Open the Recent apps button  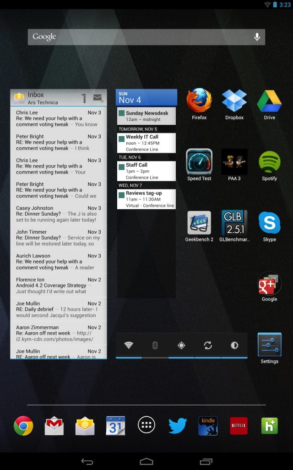(206, 462)
